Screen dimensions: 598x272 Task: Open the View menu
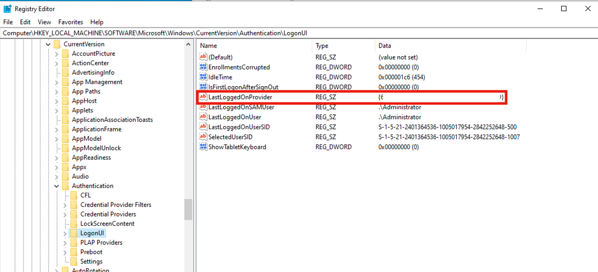(x=45, y=22)
